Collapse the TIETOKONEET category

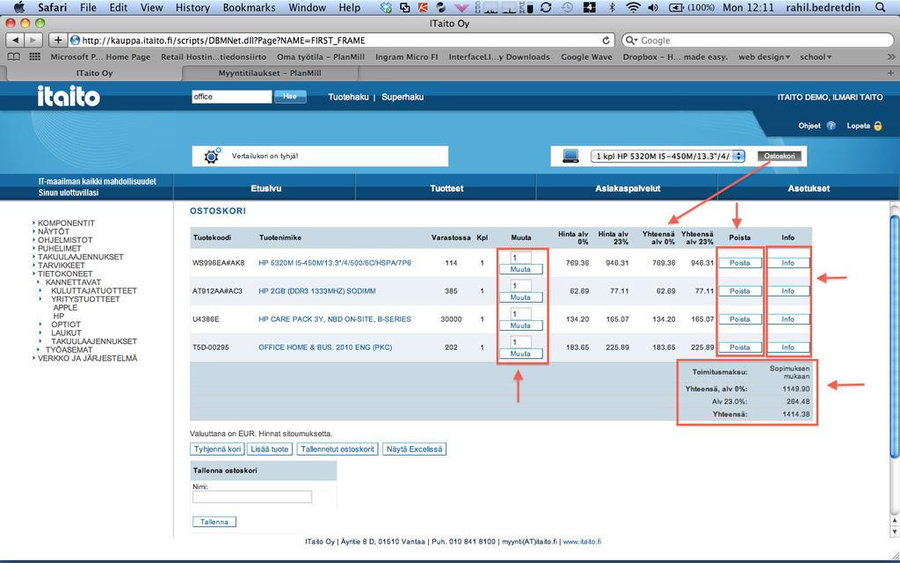pos(65,274)
